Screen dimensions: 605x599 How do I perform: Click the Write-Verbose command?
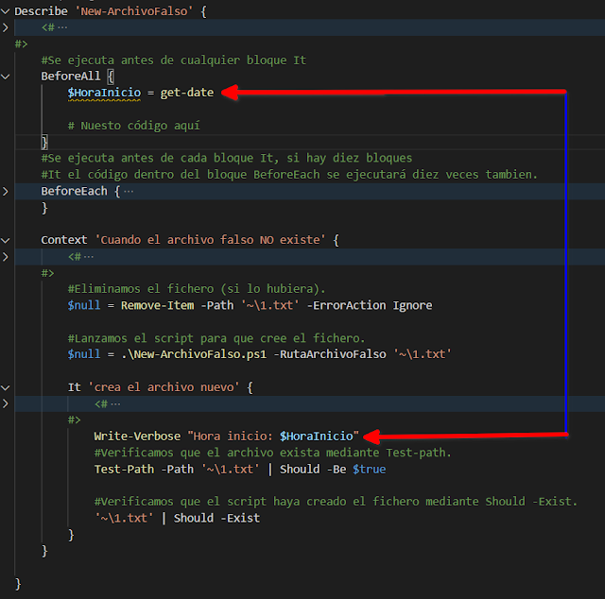click(137, 436)
